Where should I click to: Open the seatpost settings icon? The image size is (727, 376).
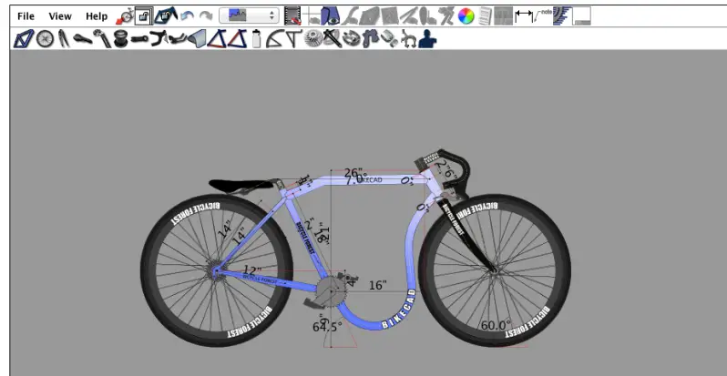pos(102,39)
